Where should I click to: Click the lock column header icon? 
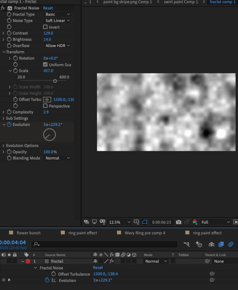[x=15, y=255]
